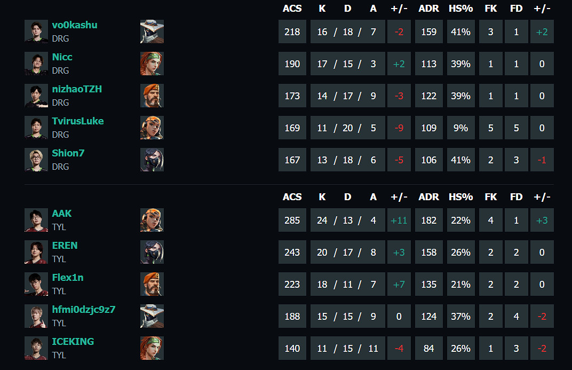Click AAK's 285 ACS stat cell
The image size is (572, 370).
292,220
